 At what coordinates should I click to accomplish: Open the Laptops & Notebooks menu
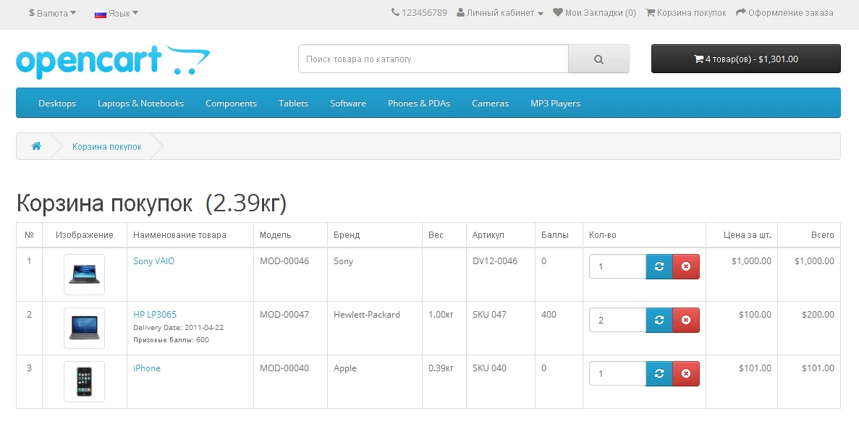(141, 103)
